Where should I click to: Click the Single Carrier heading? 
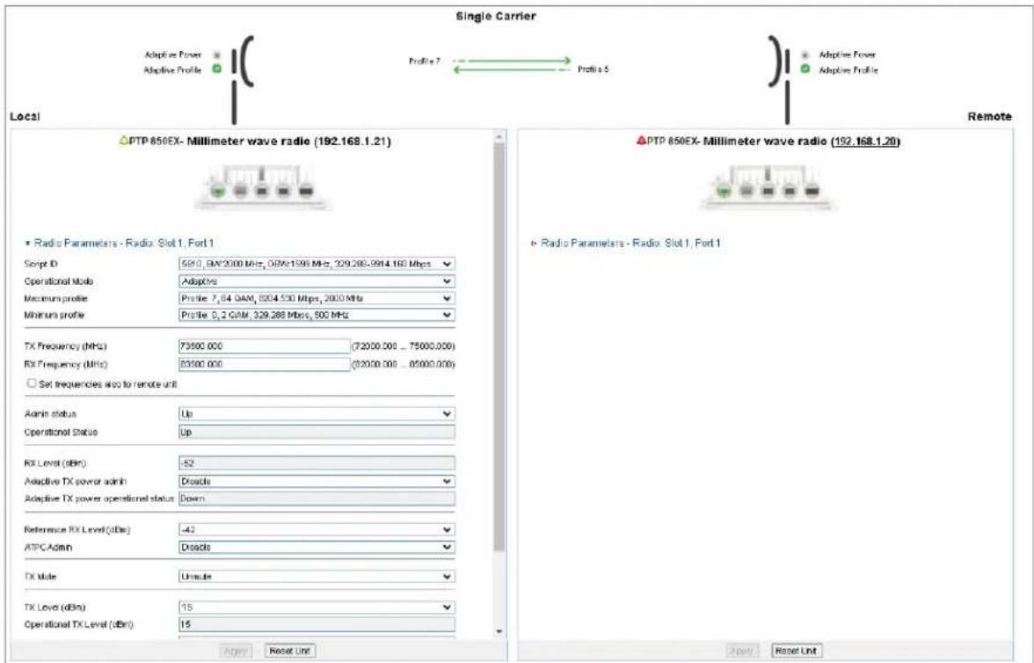496,16
